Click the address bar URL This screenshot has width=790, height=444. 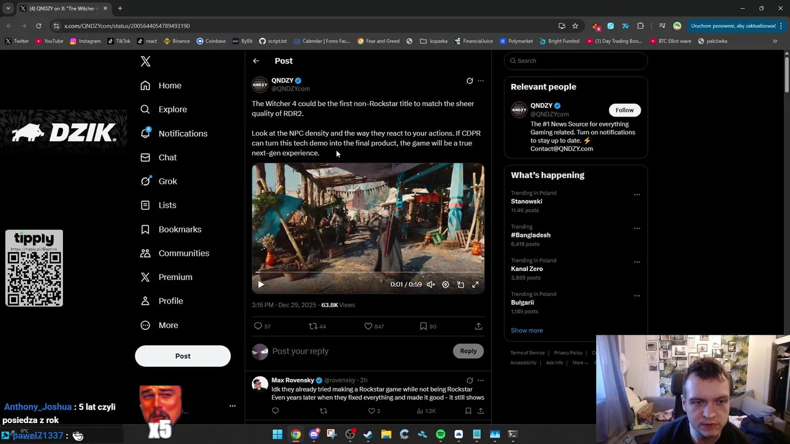[127, 26]
